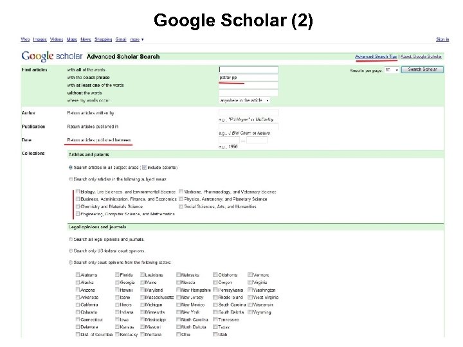Open the Results per page dropdown
The image size is (463, 347).
[392, 69]
